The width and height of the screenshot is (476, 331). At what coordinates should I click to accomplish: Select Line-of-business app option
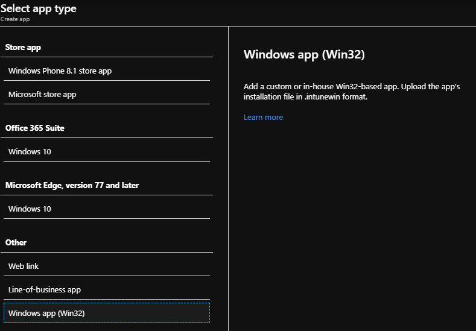pos(107,290)
